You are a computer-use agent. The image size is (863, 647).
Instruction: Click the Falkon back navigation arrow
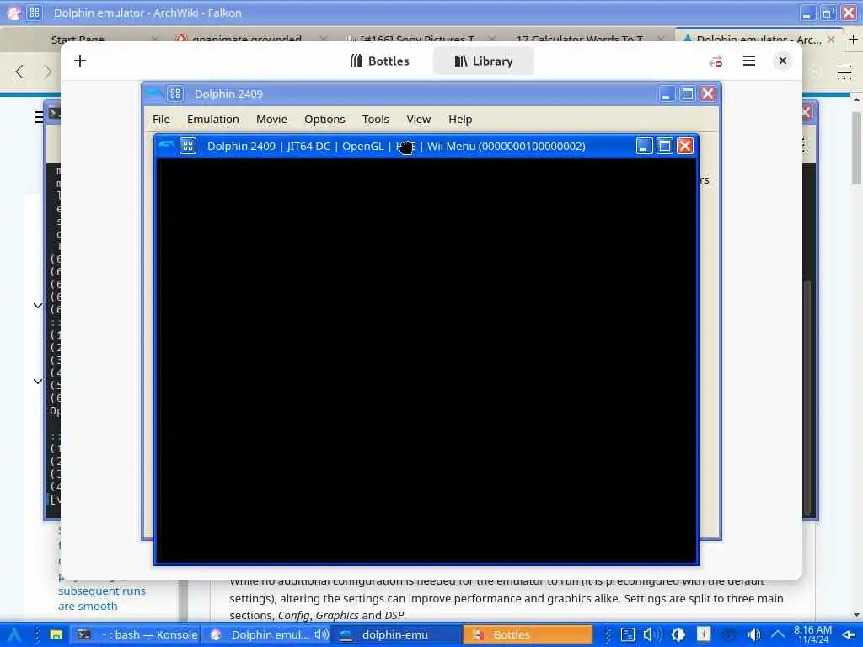click(x=20, y=72)
